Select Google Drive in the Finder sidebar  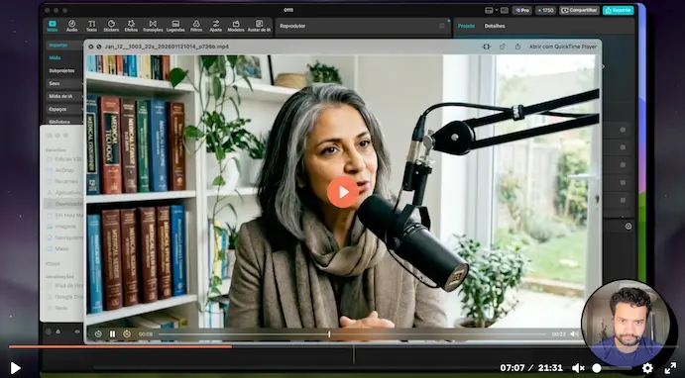(64, 297)
